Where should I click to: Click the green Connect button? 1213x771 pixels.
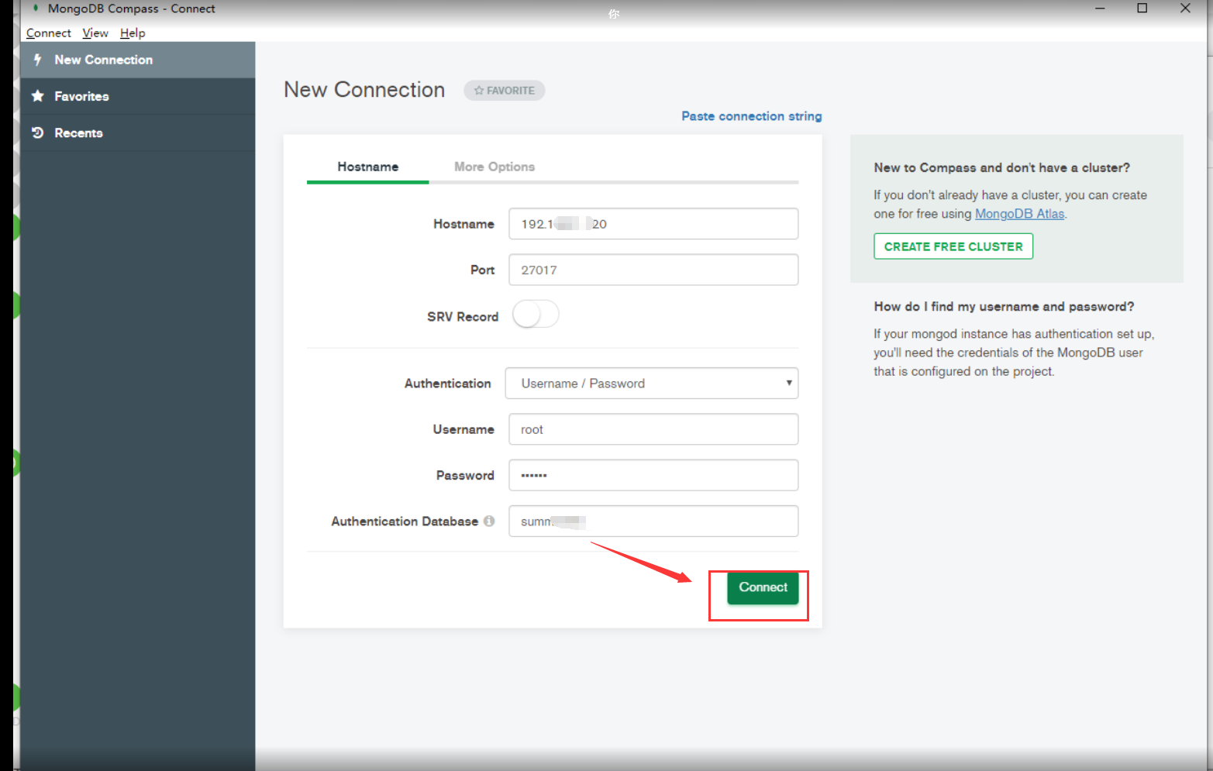point(763,587)
